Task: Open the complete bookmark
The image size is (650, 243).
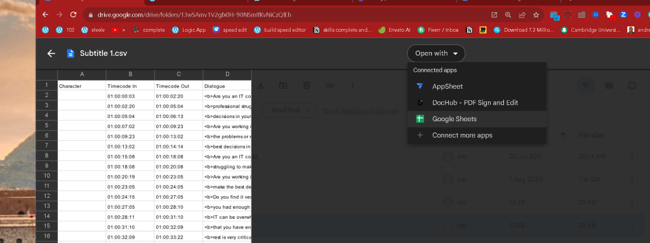Action: 149,30
